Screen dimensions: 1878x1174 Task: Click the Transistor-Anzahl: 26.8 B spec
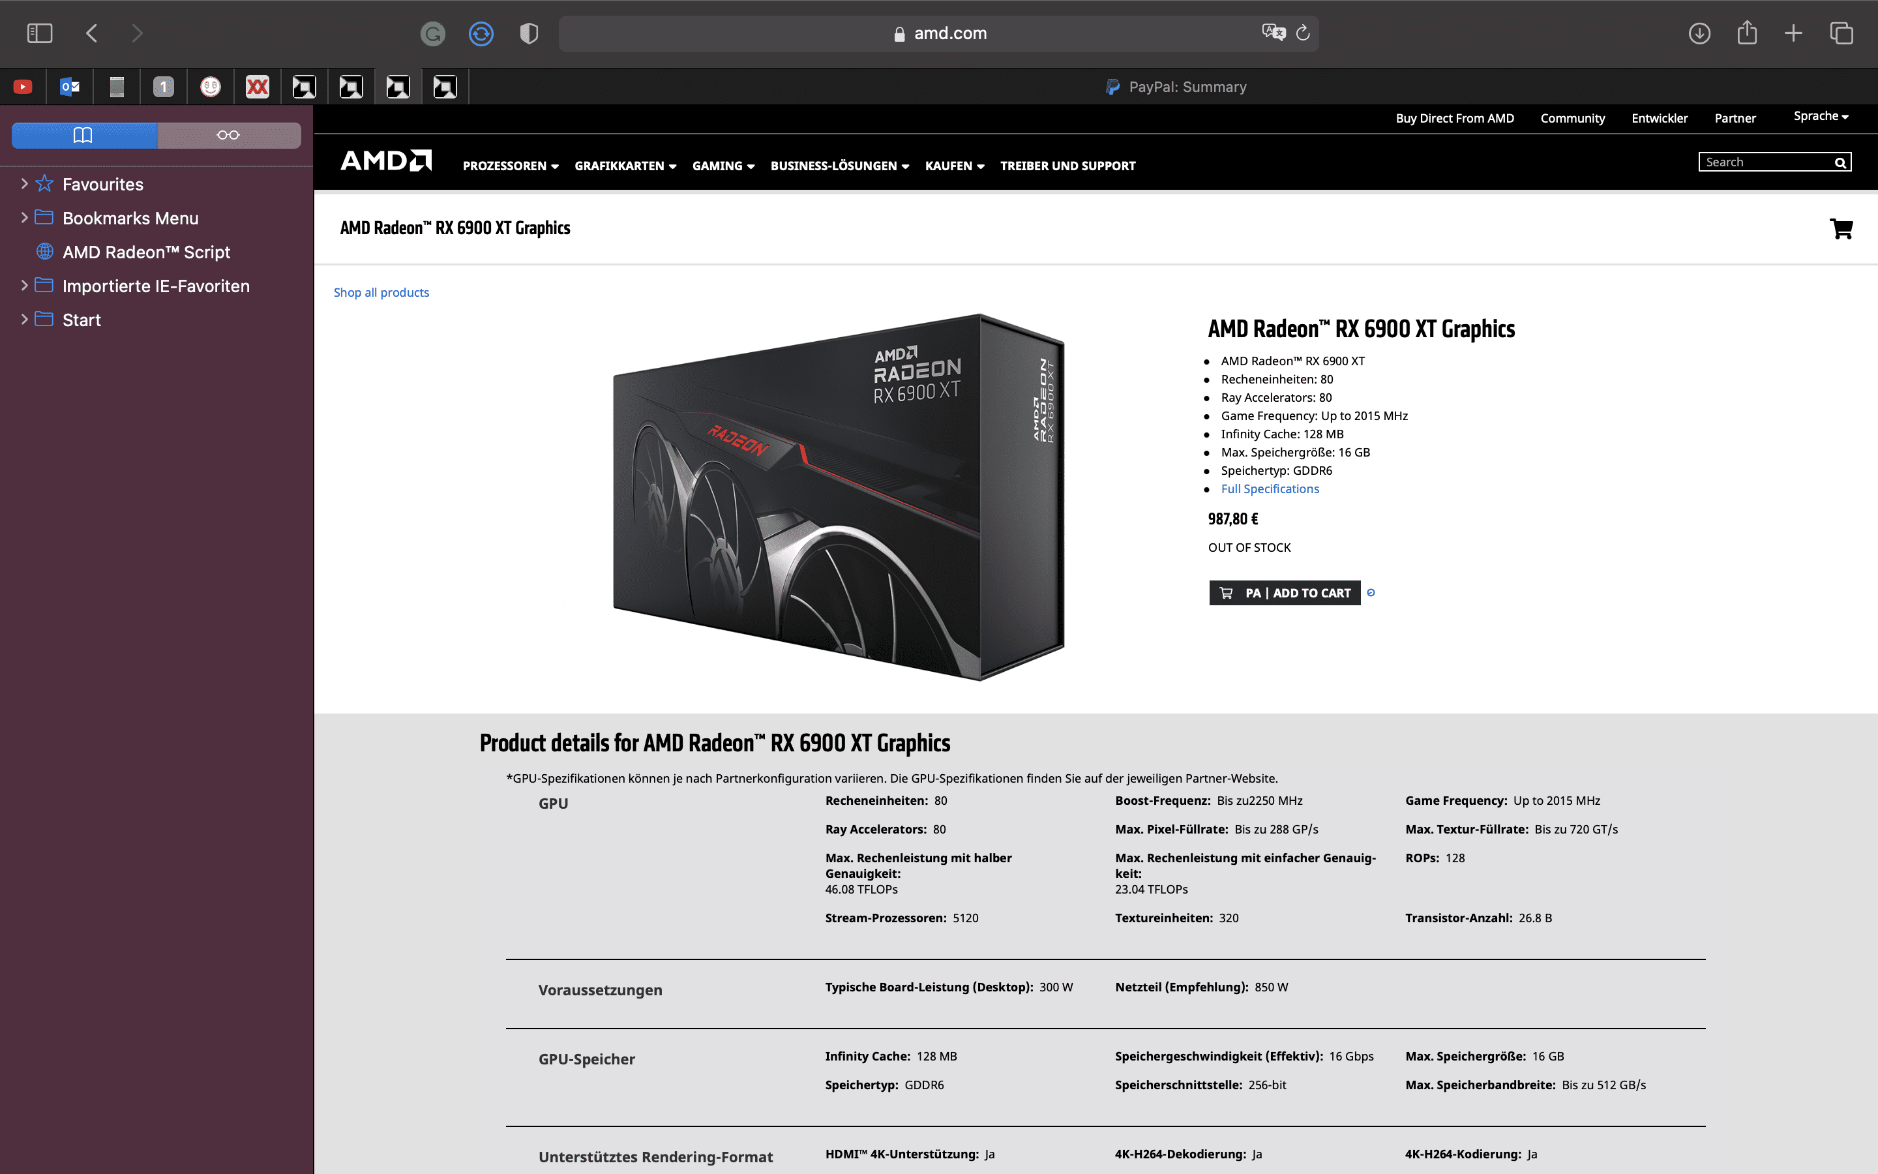point(1478,918)
